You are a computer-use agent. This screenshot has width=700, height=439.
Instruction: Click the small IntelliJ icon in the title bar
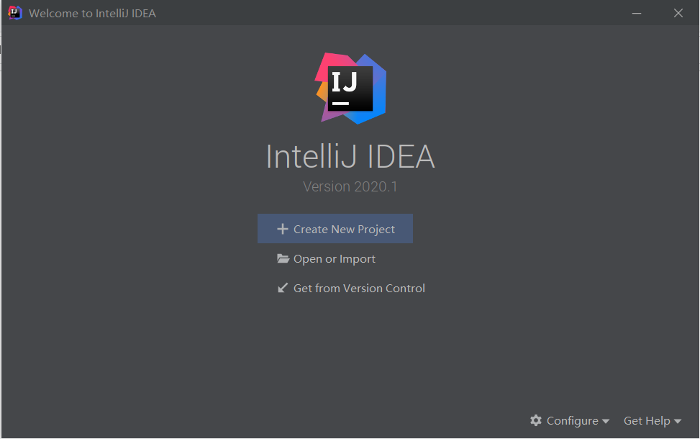14,13
